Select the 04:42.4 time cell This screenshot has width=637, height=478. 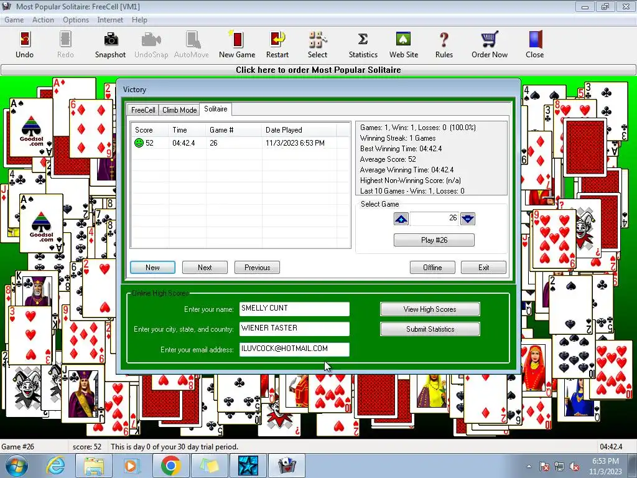click(x=184, y=143)
